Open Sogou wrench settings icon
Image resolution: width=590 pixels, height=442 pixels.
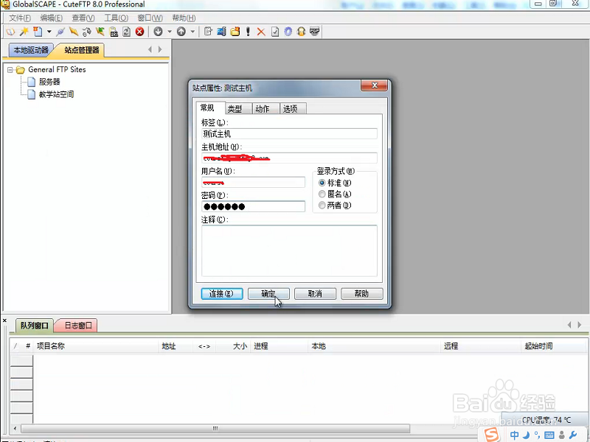(574, 435)
